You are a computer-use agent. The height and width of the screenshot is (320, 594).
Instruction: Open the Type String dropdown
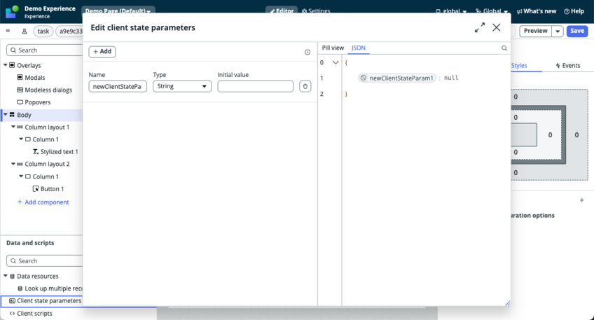[182, 86]
